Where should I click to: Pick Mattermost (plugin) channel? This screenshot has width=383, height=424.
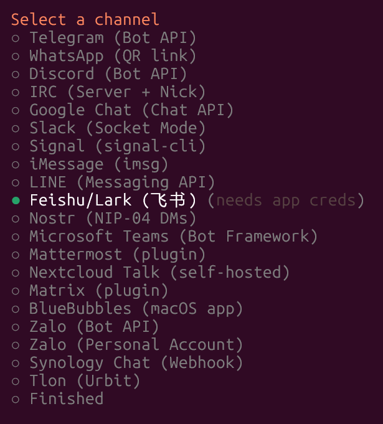pyautogui.click(x=117, y=255)
